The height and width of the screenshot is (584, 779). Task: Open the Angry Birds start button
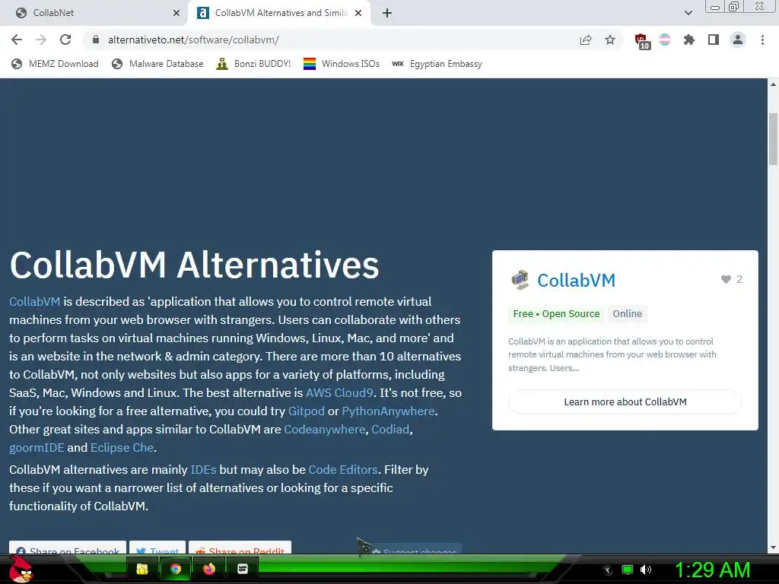coord(21,569)
